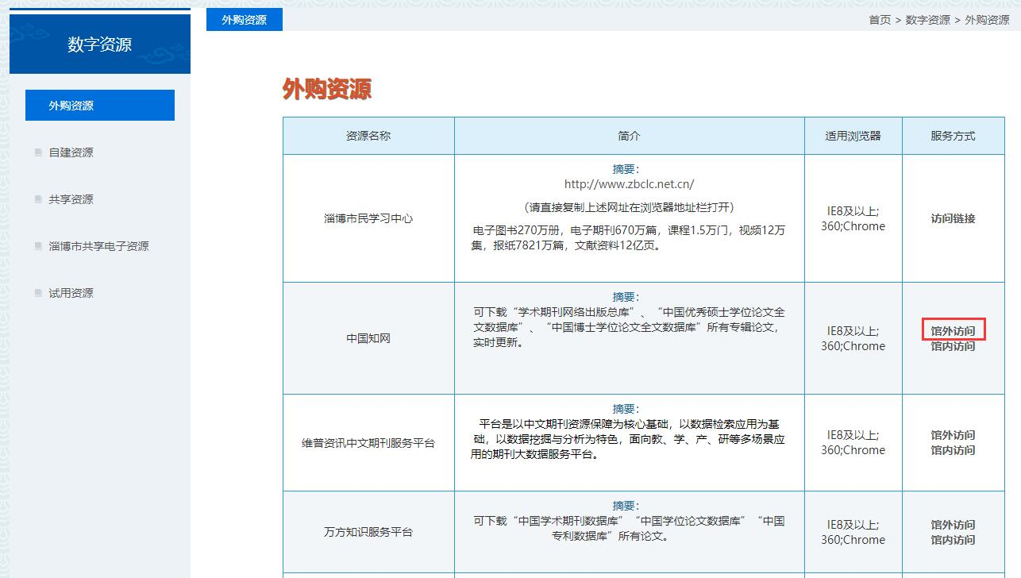This screenshot has height=578, width=1021.
Task: Click the browser text in 中国知网 row
Action: 853,338
